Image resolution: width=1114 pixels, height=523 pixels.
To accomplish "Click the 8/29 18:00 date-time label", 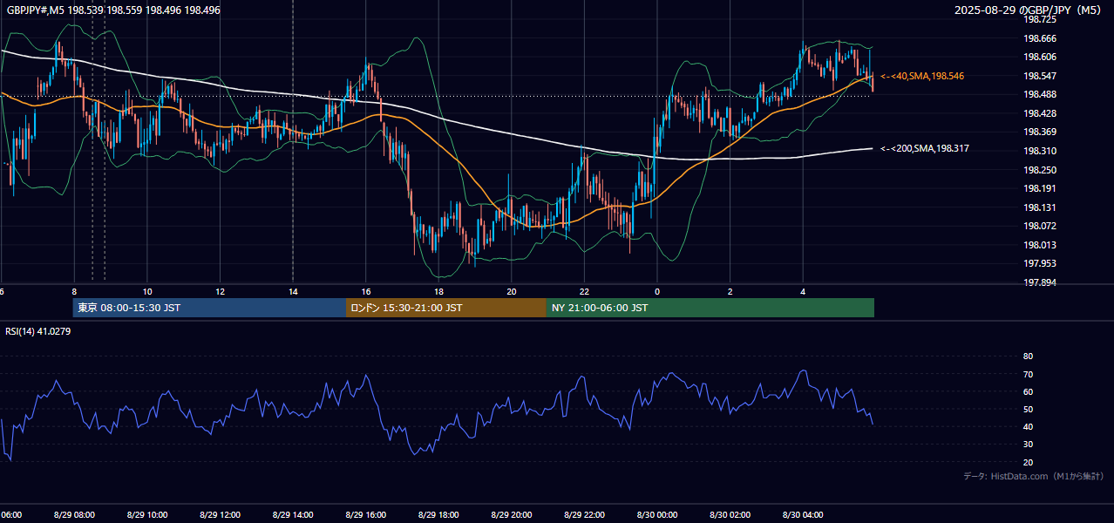I will (x=438, y=515).
